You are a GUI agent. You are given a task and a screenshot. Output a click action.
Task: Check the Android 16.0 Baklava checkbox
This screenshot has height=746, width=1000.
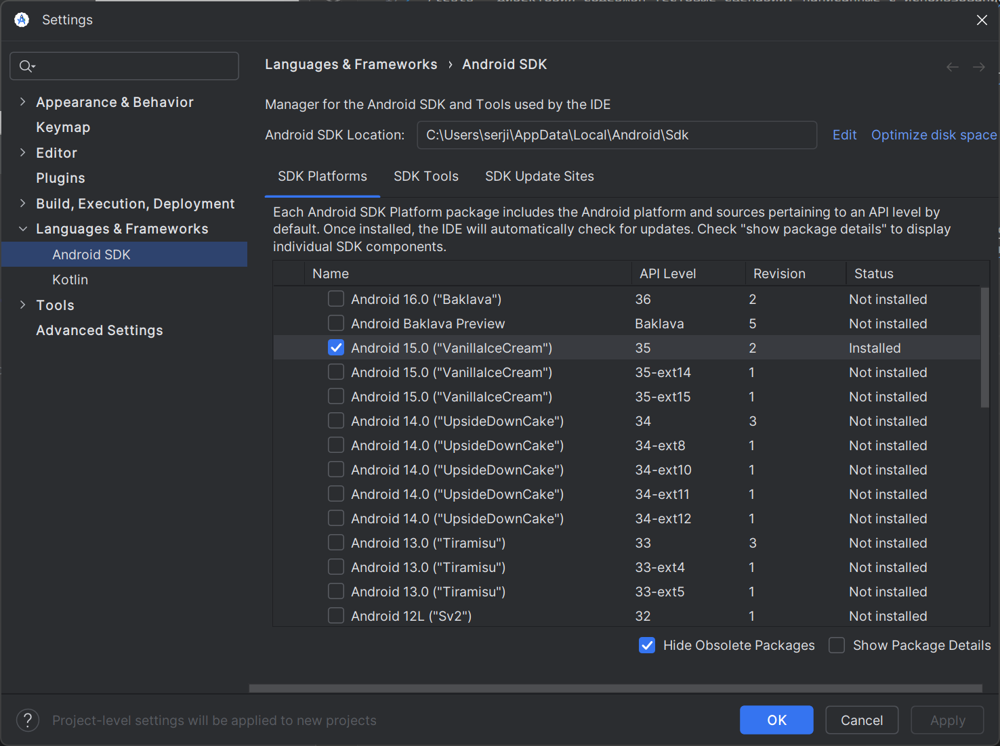(x=336, y=299)
